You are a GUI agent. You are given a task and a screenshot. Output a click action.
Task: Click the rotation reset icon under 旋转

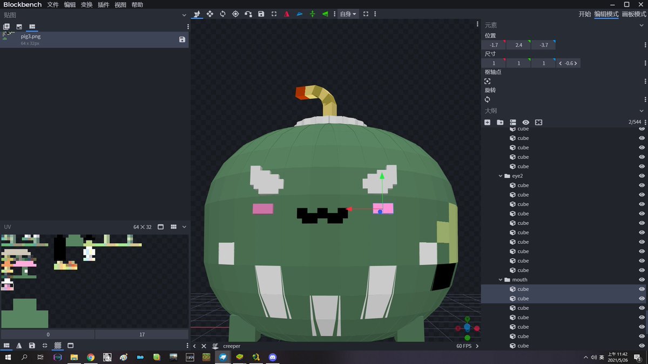tap(488, 99)
